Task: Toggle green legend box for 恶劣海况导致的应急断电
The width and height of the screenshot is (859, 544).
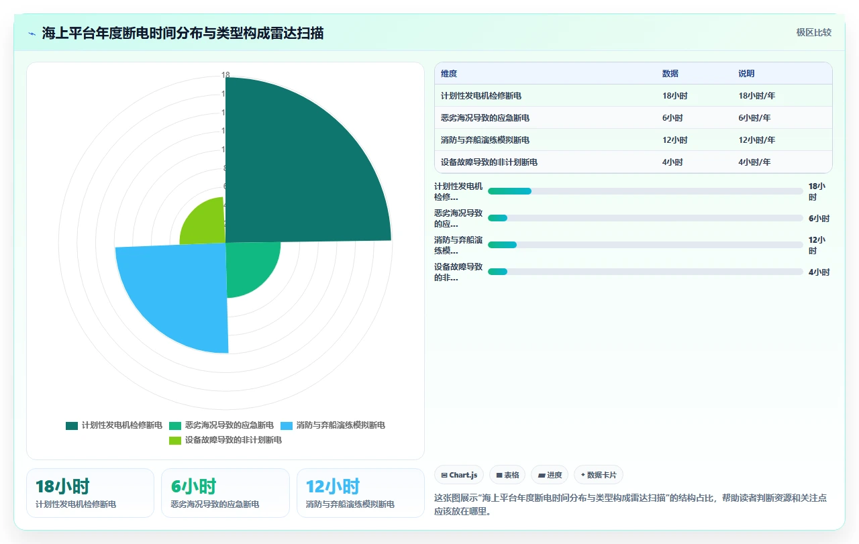Action: tap(175, 425)
